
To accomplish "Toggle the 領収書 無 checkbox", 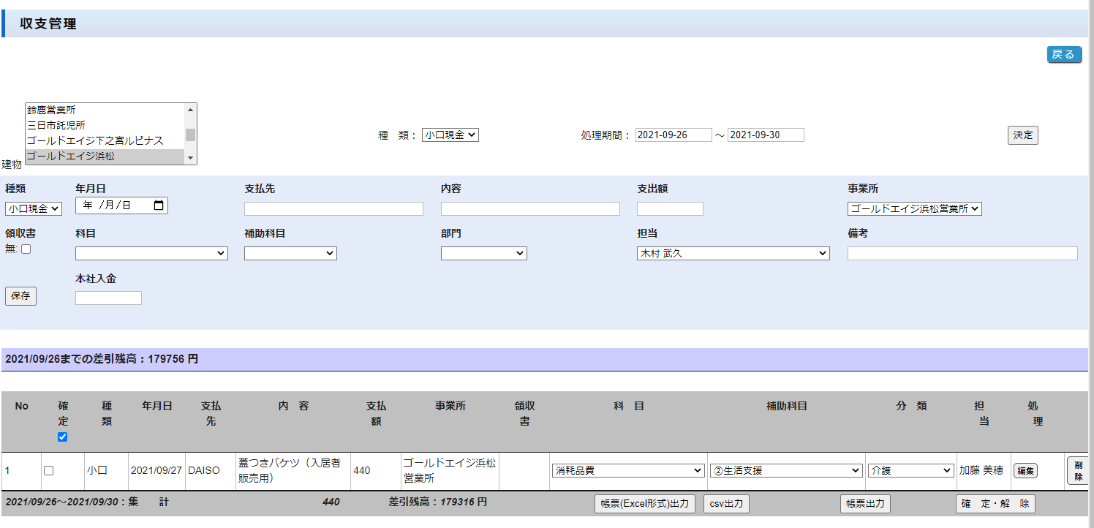I will 26,249.
